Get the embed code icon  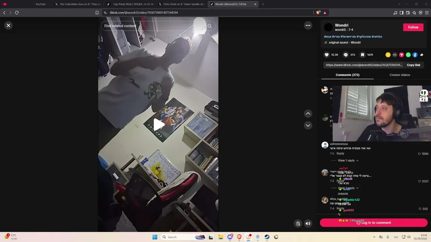pyautogui.click(x=395, y=55)
